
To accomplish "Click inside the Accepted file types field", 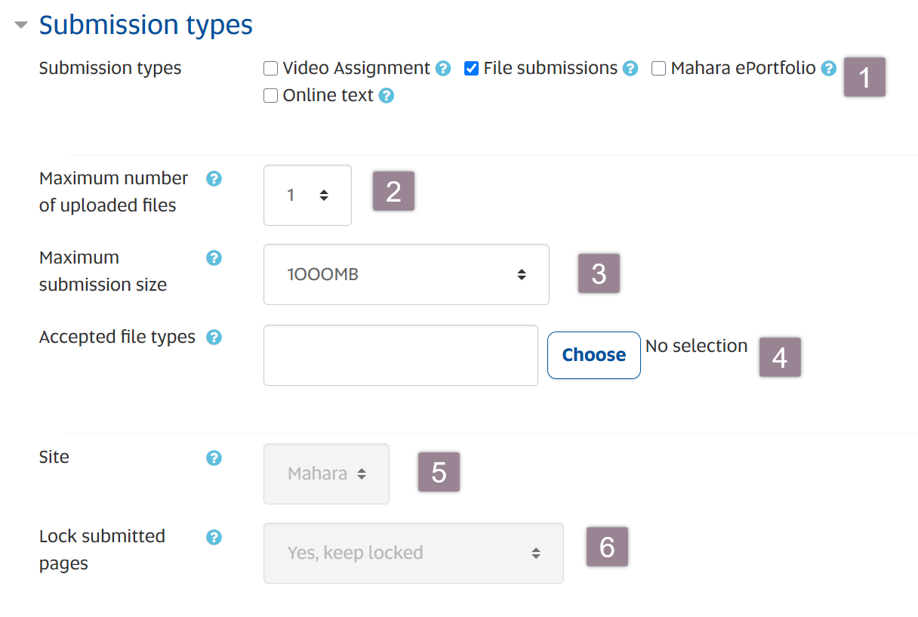I will point(400,355).
